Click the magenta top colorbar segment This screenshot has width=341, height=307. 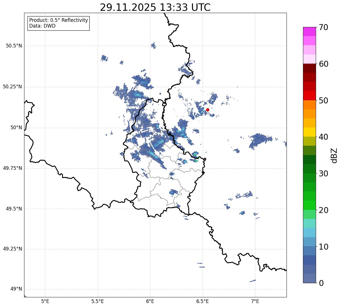click(310, 32)
